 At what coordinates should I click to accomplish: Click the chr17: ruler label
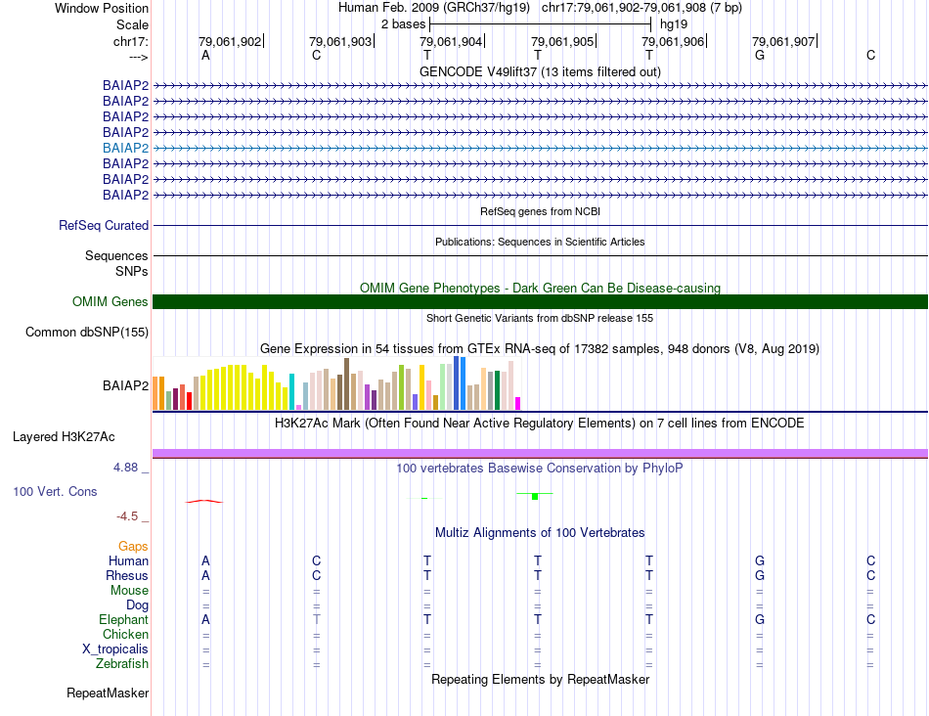point(131,41)
